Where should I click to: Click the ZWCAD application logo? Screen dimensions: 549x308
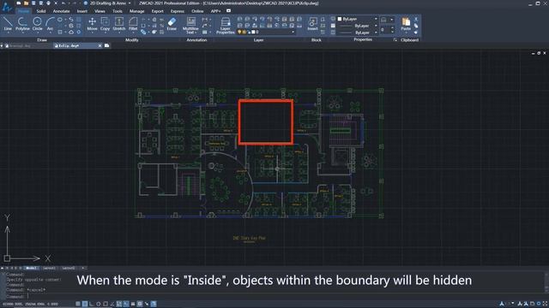pyautogui.click(x=7, y=8)
